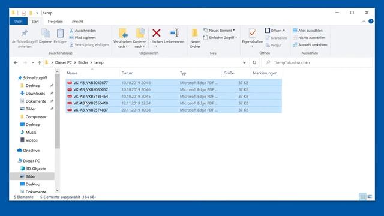The width and height of the screenshot is (384, 216).
Task: Open Eigenschaften with the checkmark icon
Action: pyautogui.click(x=252, y=33)
